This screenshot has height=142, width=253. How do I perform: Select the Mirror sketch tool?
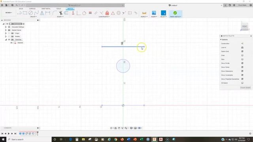tap(42, 13)
